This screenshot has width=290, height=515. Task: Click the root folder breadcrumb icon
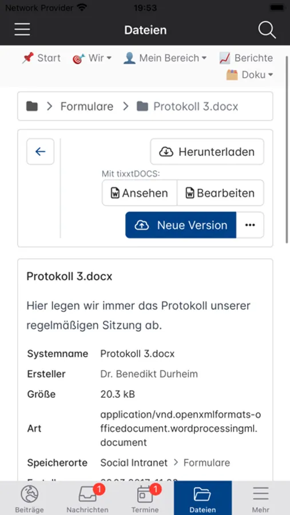click(x=32, y=106)
